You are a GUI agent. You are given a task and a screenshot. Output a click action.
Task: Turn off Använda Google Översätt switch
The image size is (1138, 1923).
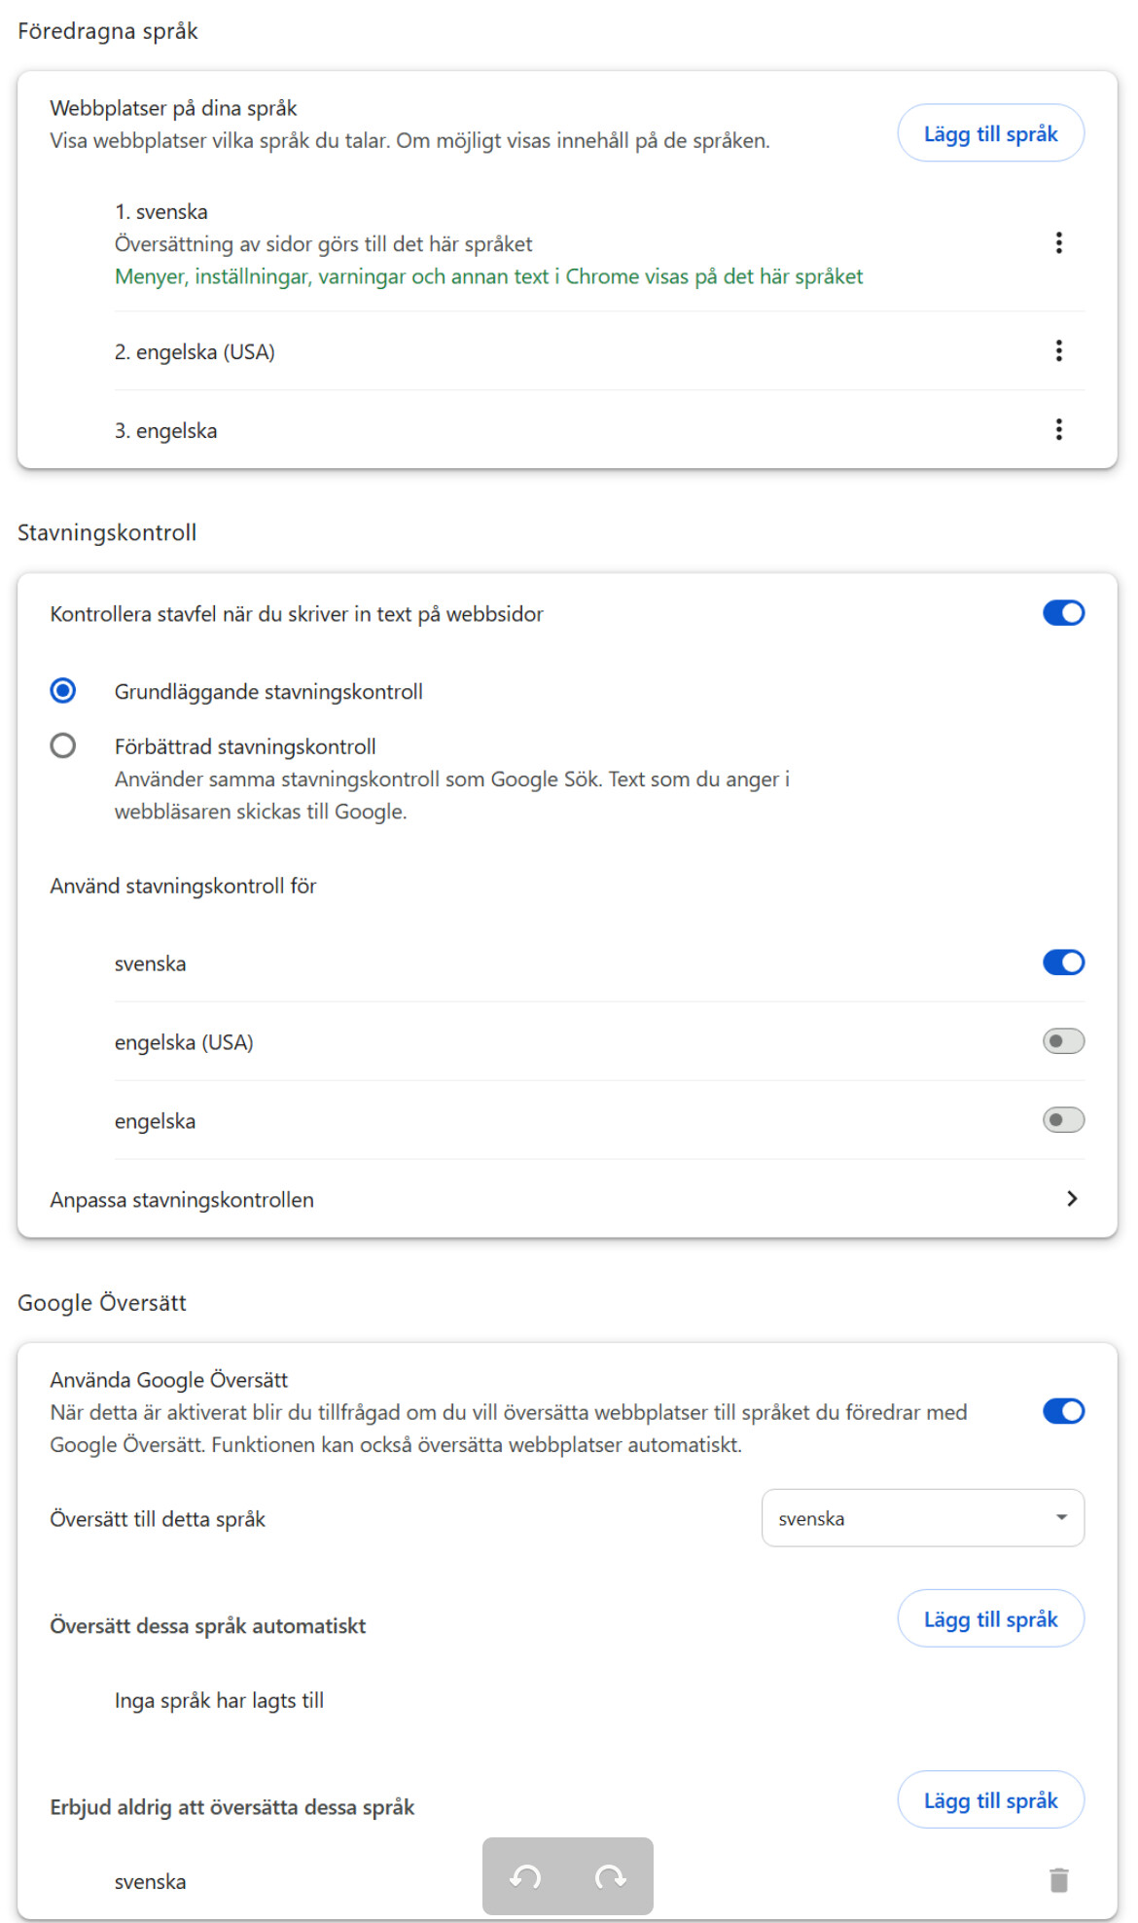point(1063,1411)
